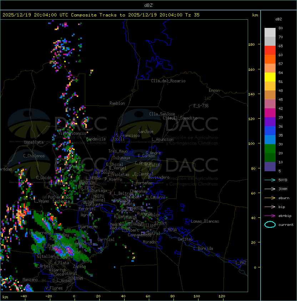Image resolution: width=297 pixels, height=301 pixels.
Task: Click the eburn legend label
Action: [284, 198]
